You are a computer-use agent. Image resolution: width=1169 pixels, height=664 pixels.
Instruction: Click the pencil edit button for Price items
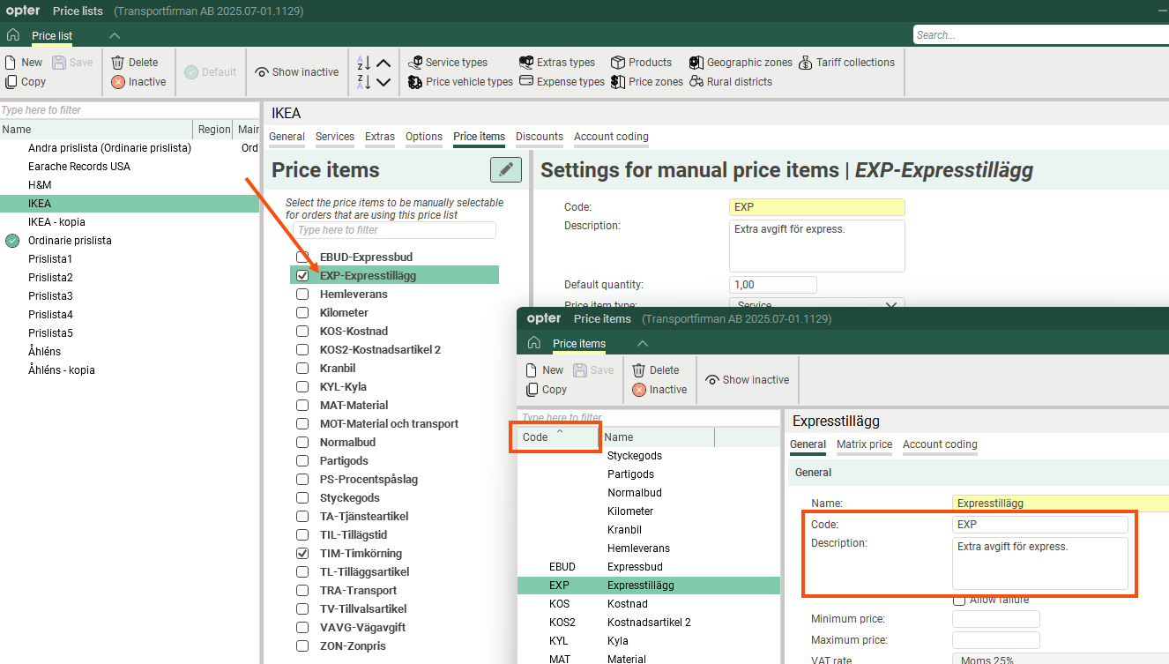coord(505,170)
